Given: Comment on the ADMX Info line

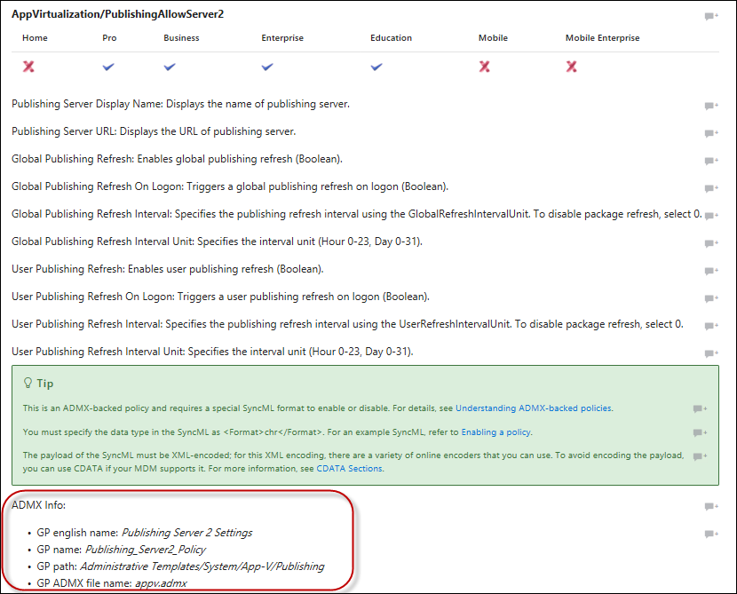Looking at the screenshot, I should (x=710, y=507).
